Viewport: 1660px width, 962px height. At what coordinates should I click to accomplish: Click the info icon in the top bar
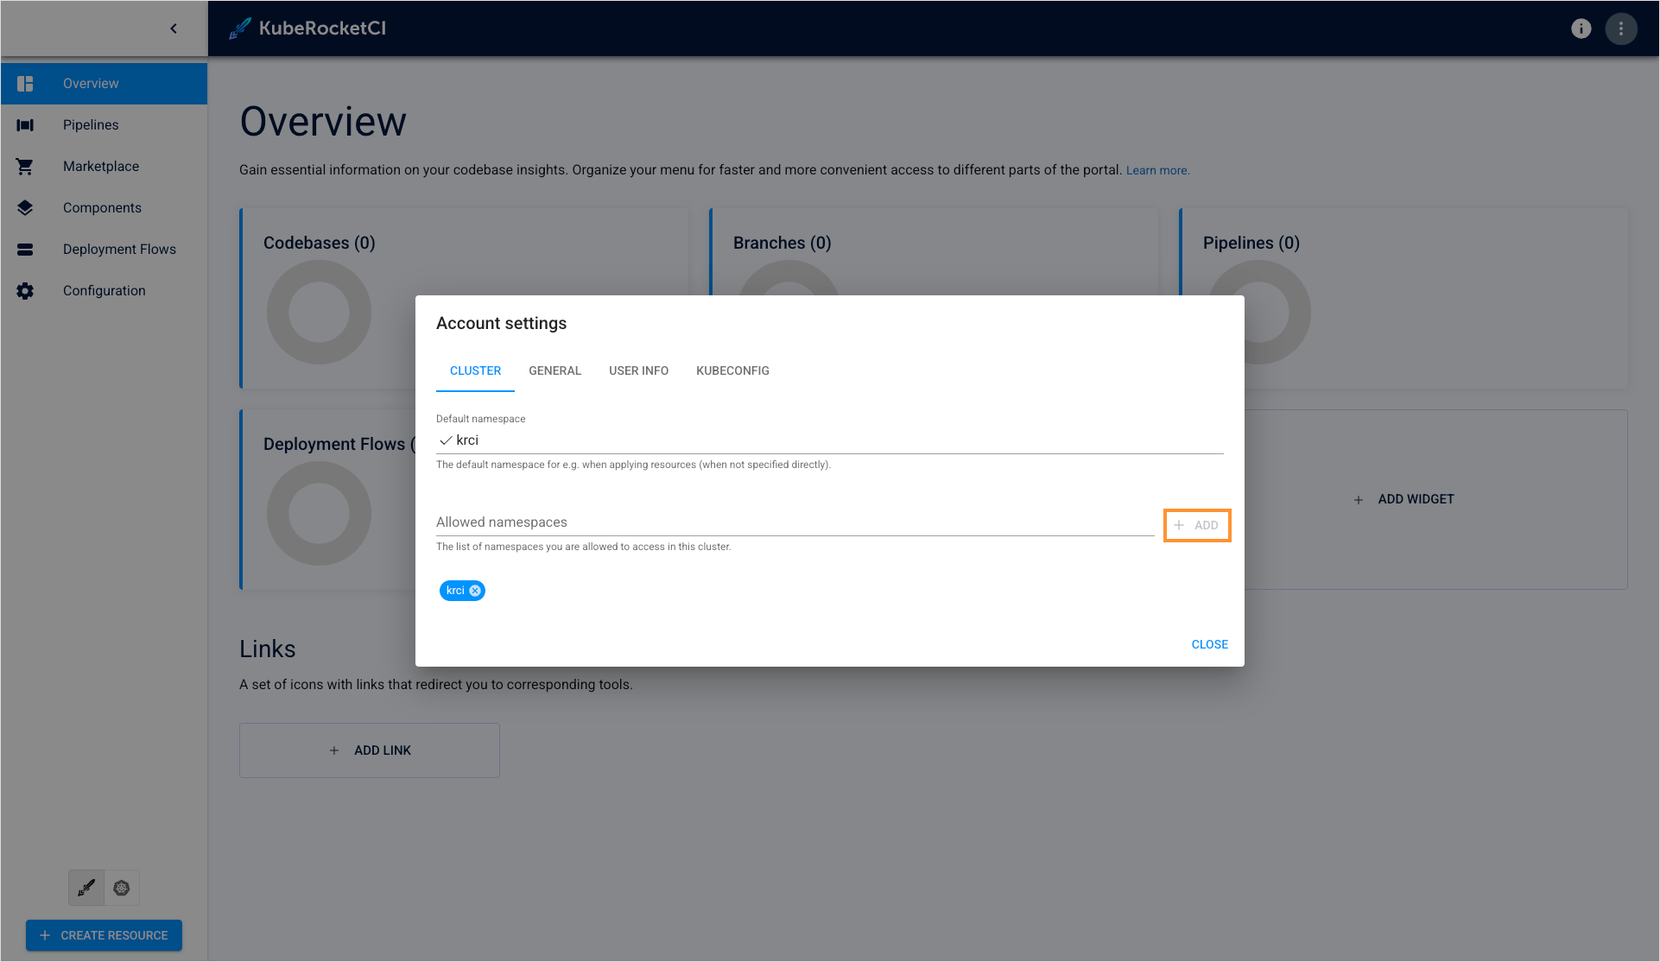[x=1581, y=28]
